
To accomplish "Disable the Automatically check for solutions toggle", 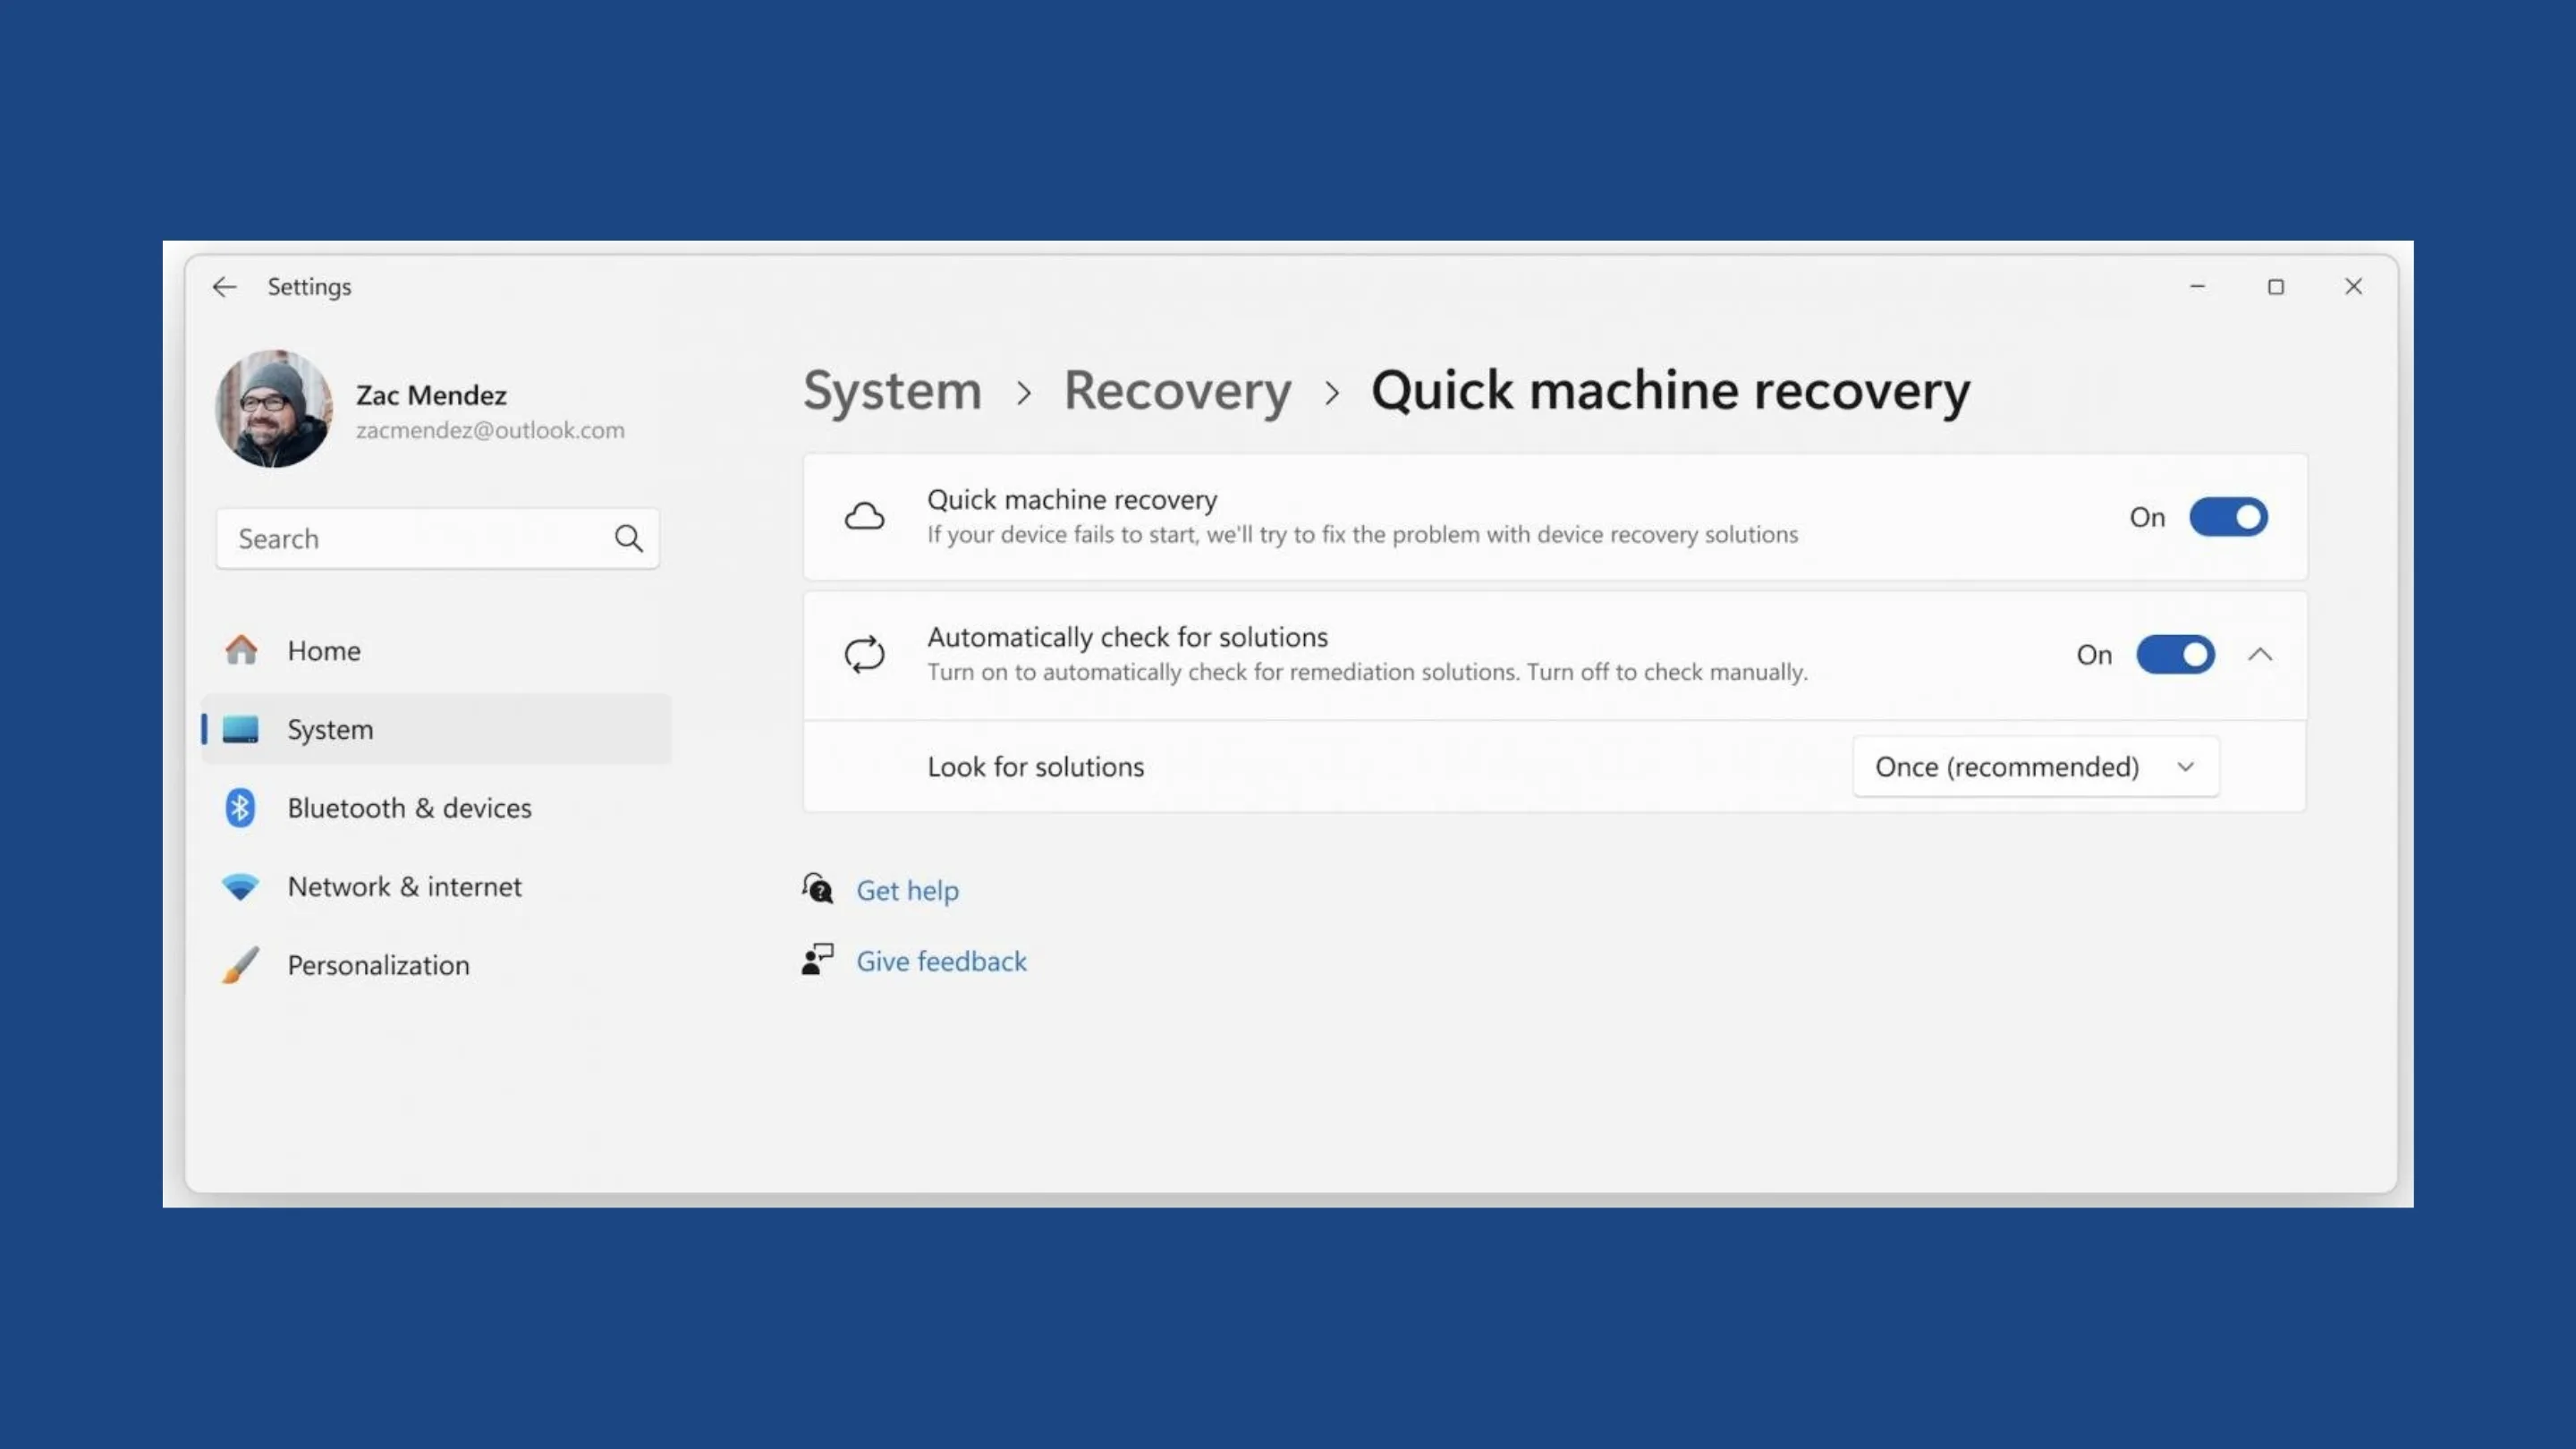I will pos(2175,654).
